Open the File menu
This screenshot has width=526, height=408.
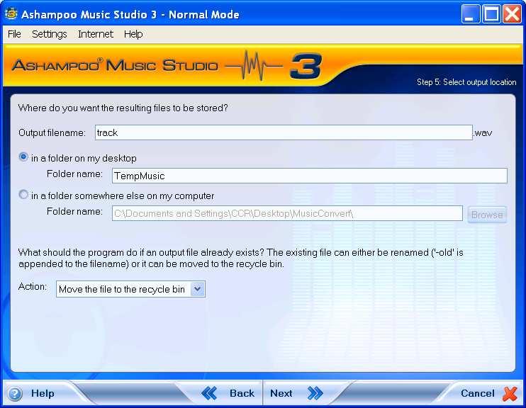tap(14, 34)
